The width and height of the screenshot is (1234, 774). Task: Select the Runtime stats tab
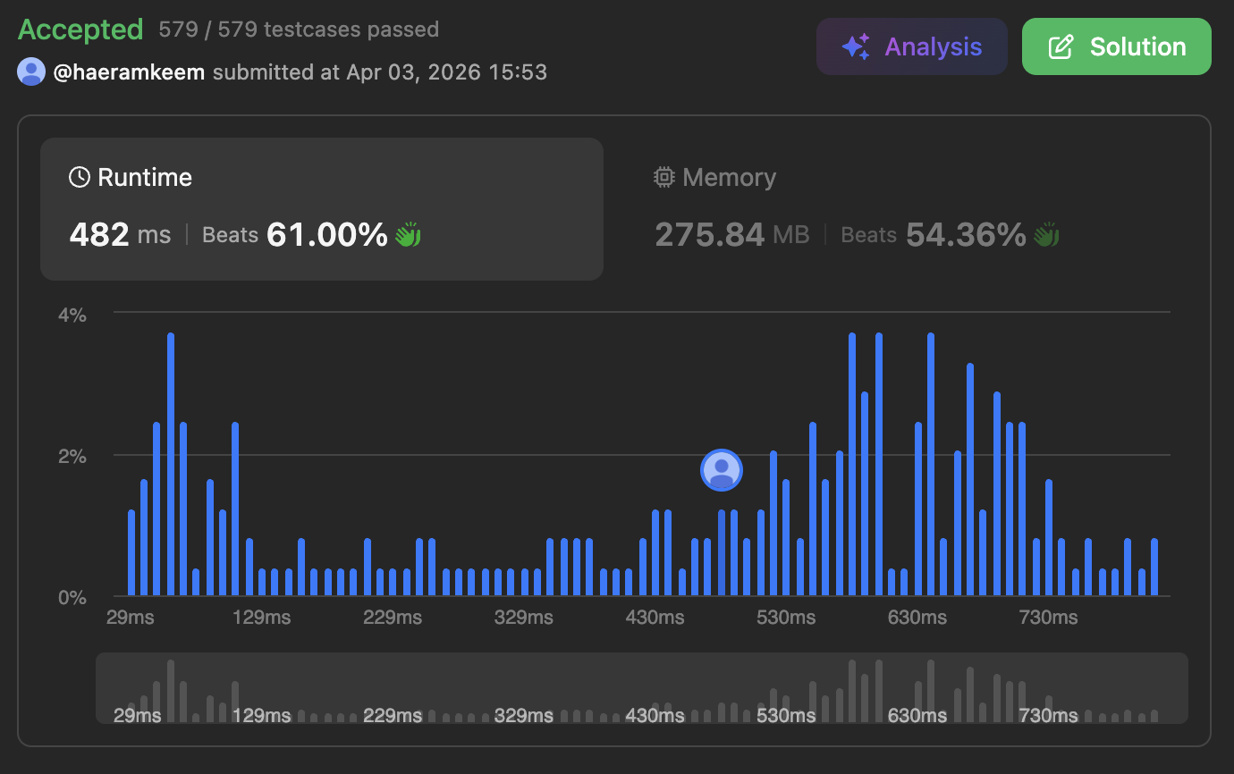[322, 209]
